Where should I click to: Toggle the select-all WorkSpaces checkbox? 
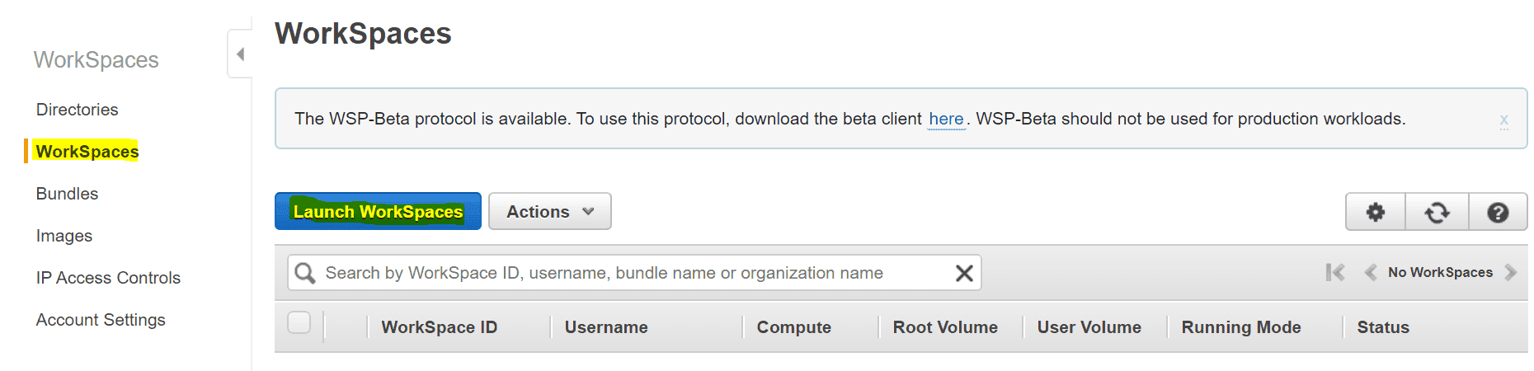299,323
